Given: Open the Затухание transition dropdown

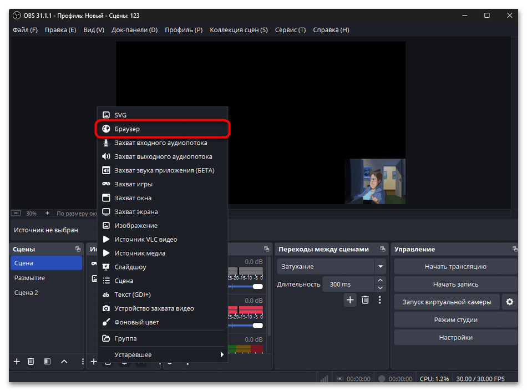Looking at the screenshot, I should (x=332, y=266).
